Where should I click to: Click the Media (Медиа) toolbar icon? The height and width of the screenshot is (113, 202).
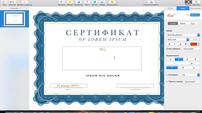click(x=102, y=2)
